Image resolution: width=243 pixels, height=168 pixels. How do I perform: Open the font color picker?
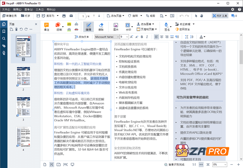point(203,37)
